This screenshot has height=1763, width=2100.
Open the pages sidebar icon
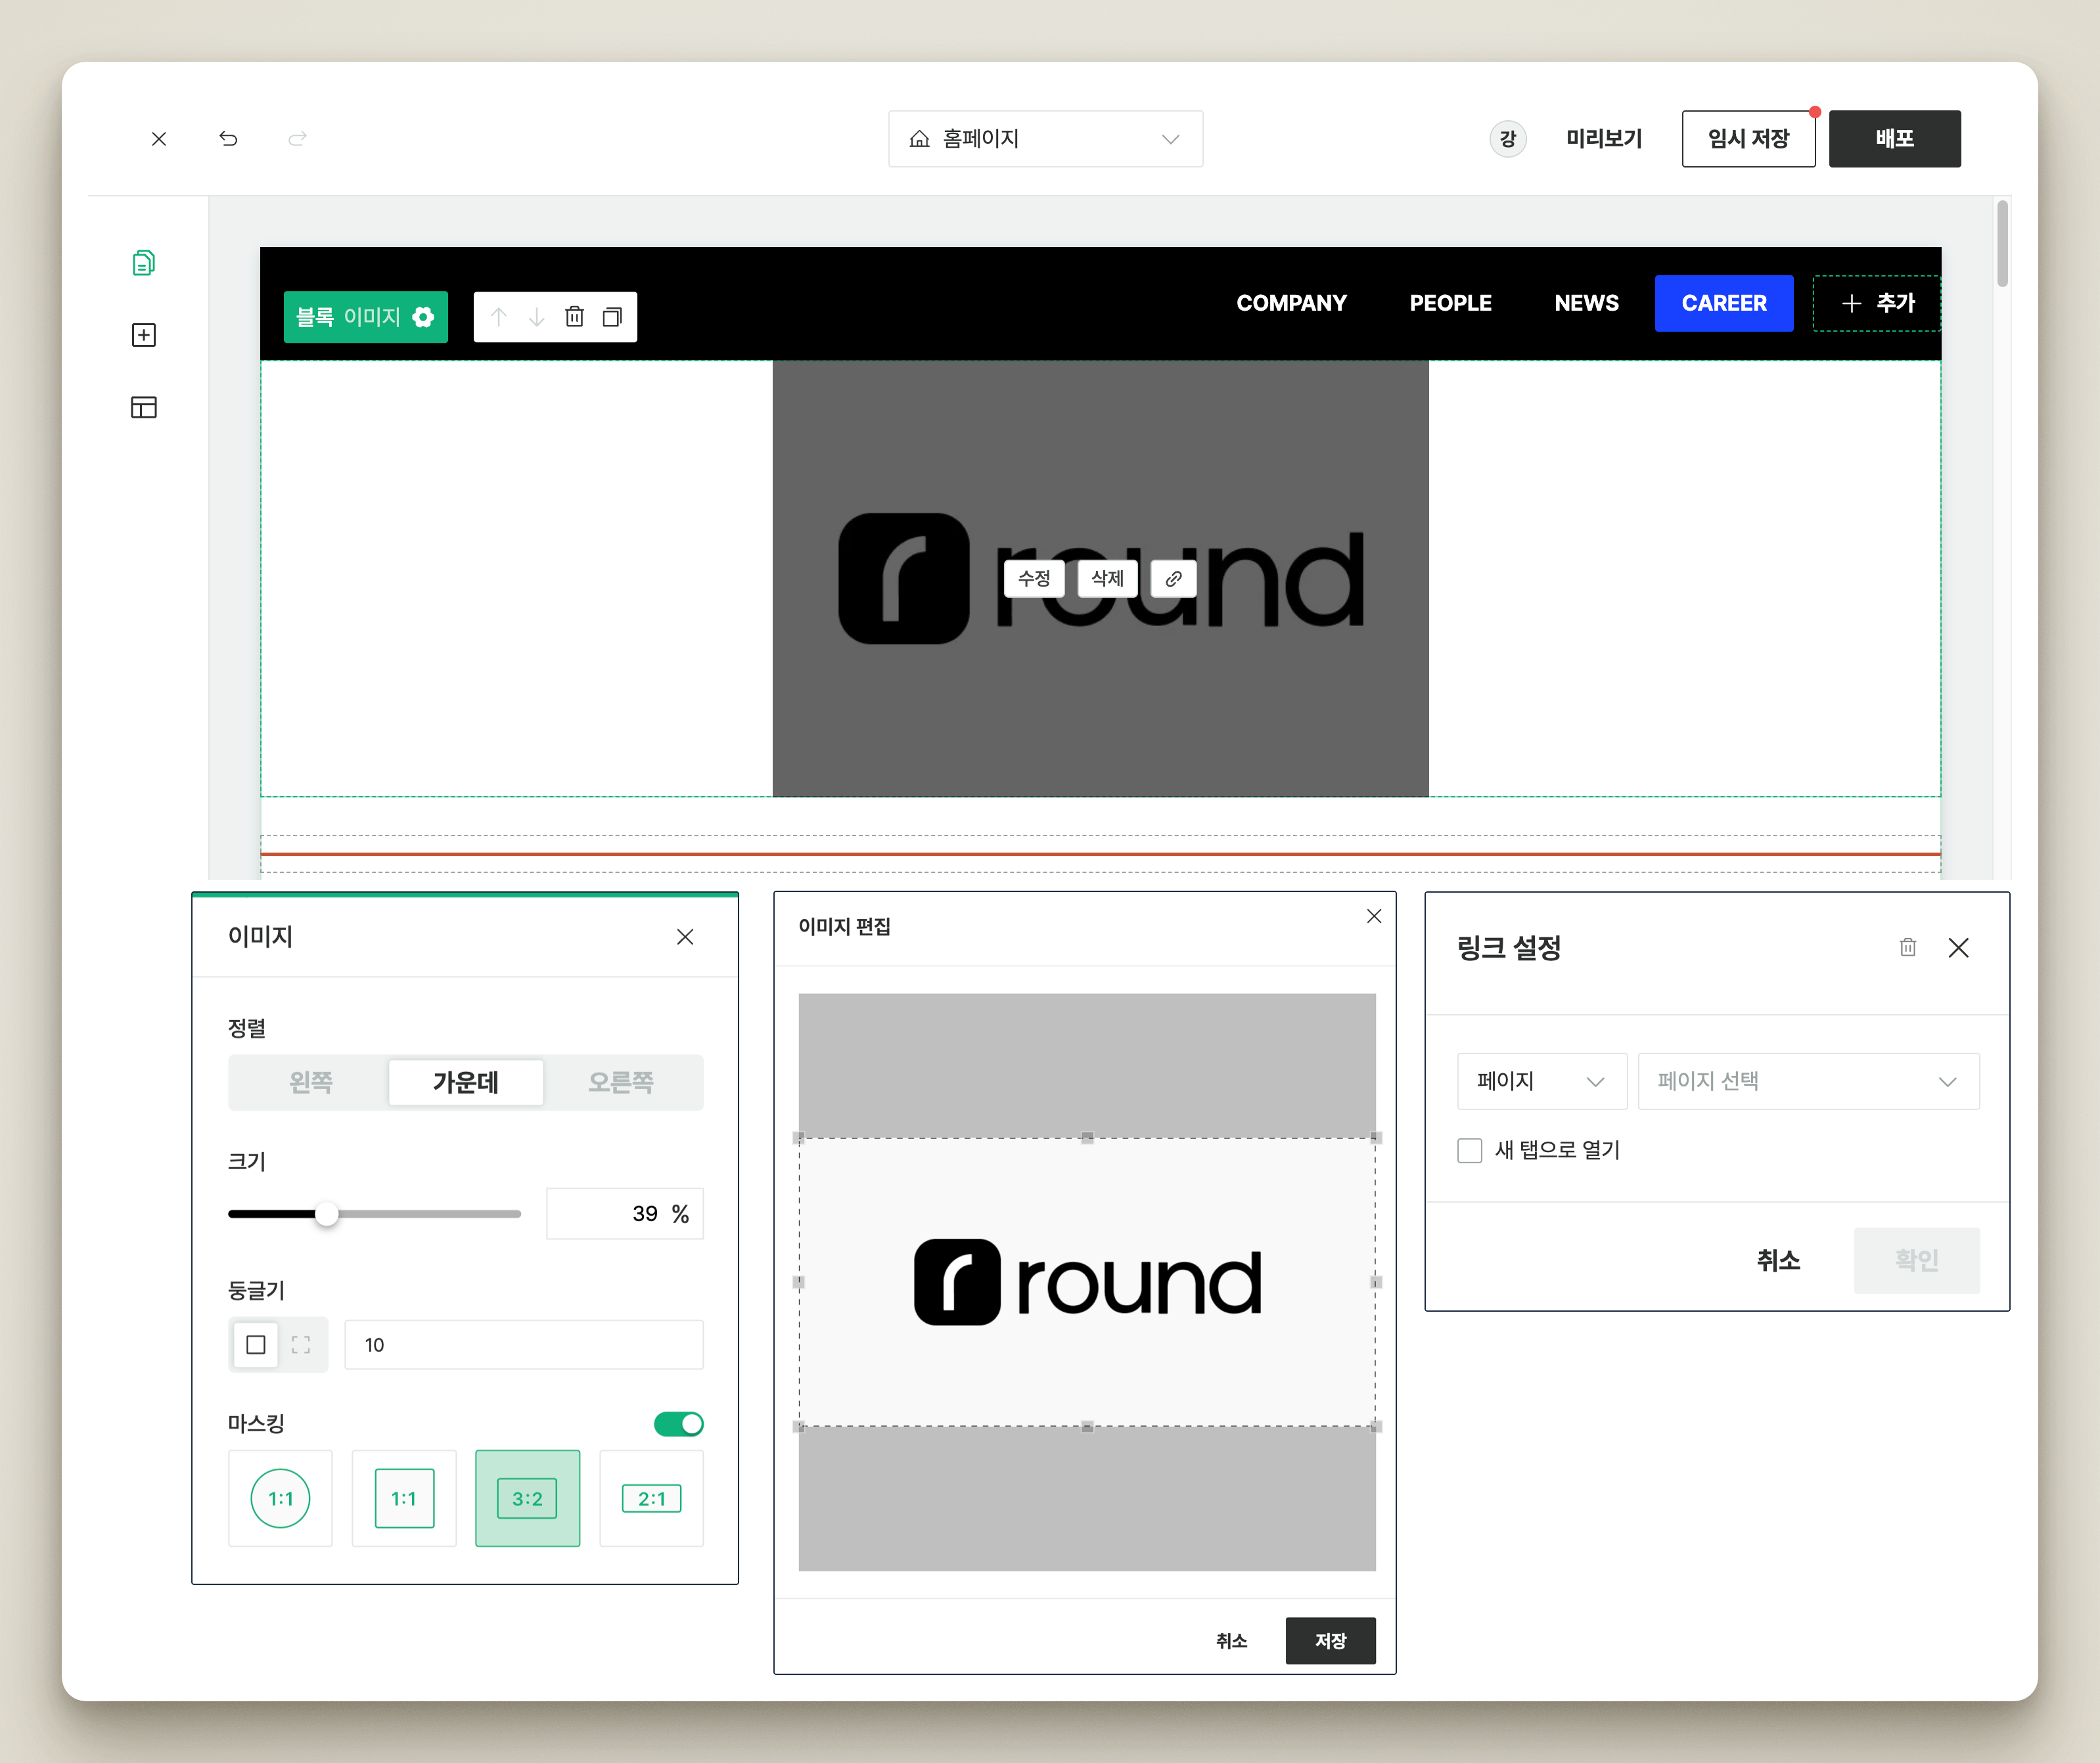point(144,263)
